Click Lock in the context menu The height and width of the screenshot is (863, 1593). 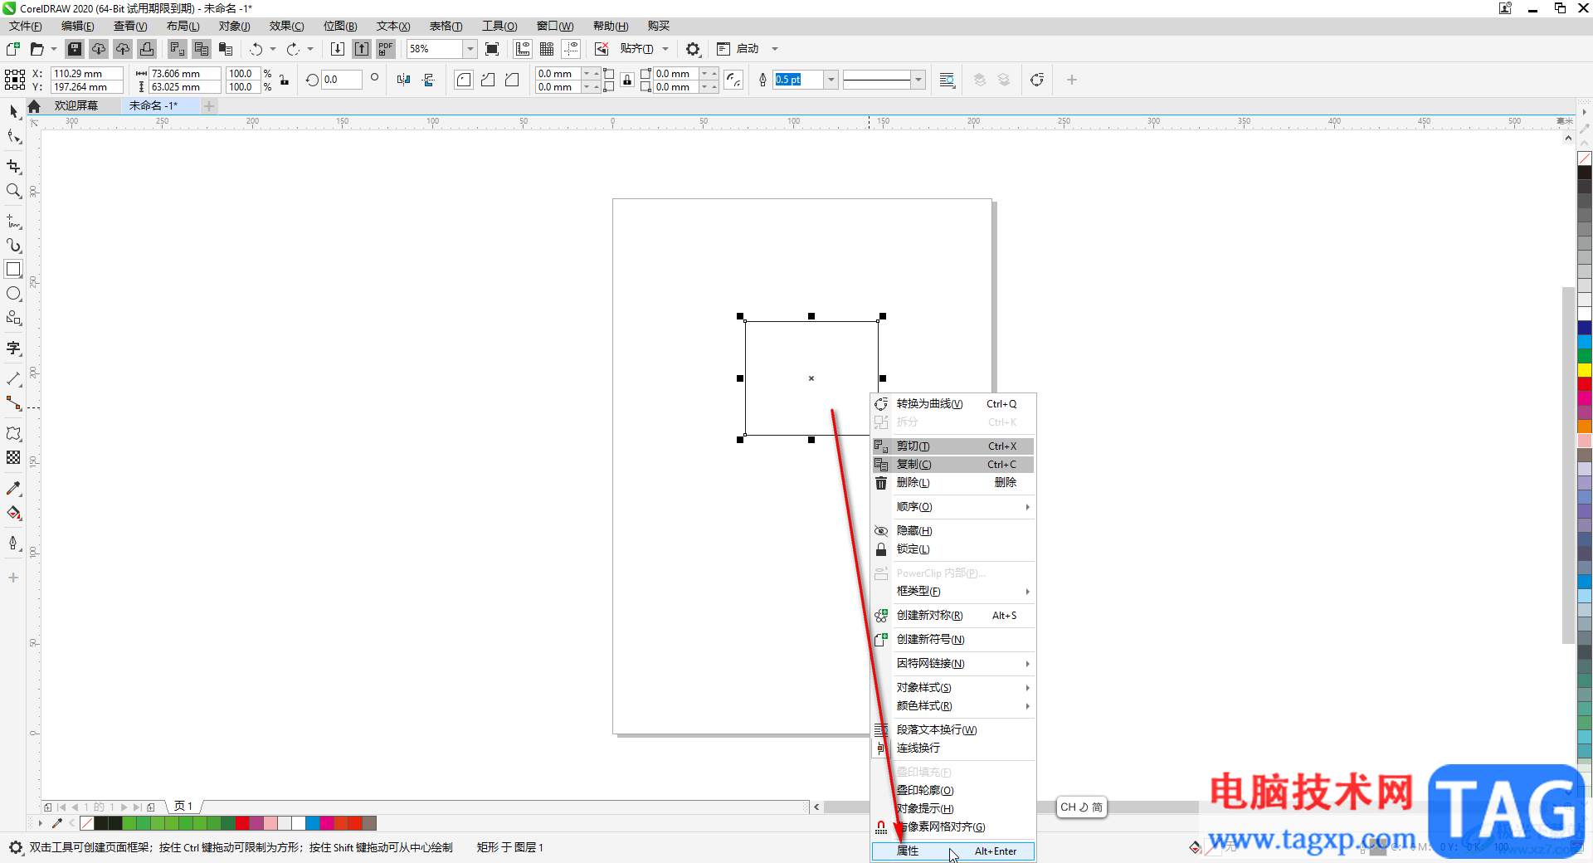tap(952, 549)
